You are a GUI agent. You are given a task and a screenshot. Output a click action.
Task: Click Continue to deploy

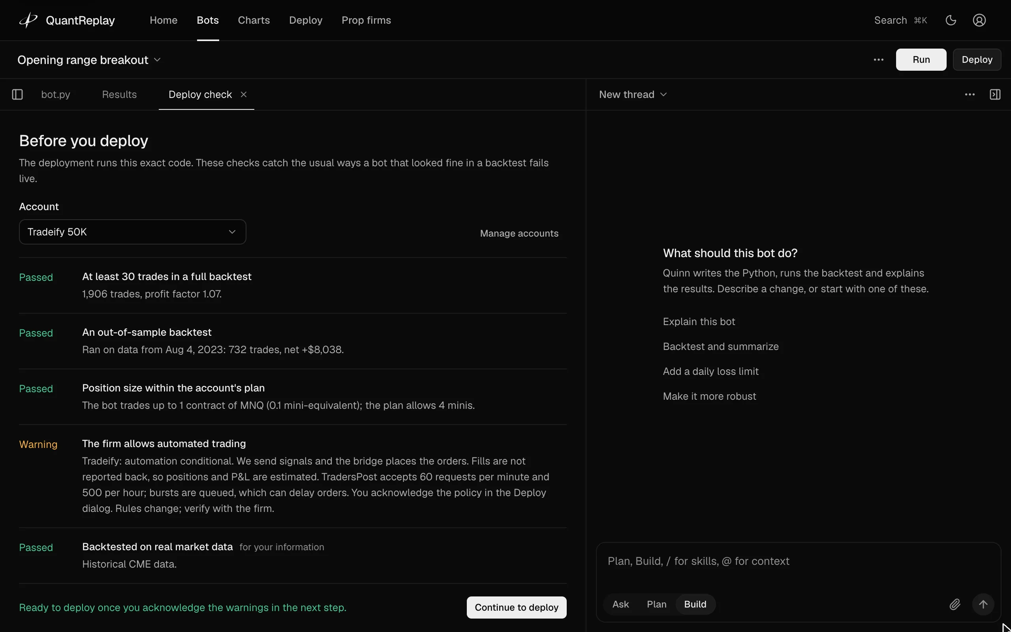tap(517, 608)
